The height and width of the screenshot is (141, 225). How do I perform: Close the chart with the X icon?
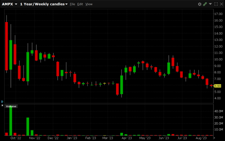(221, 4)
